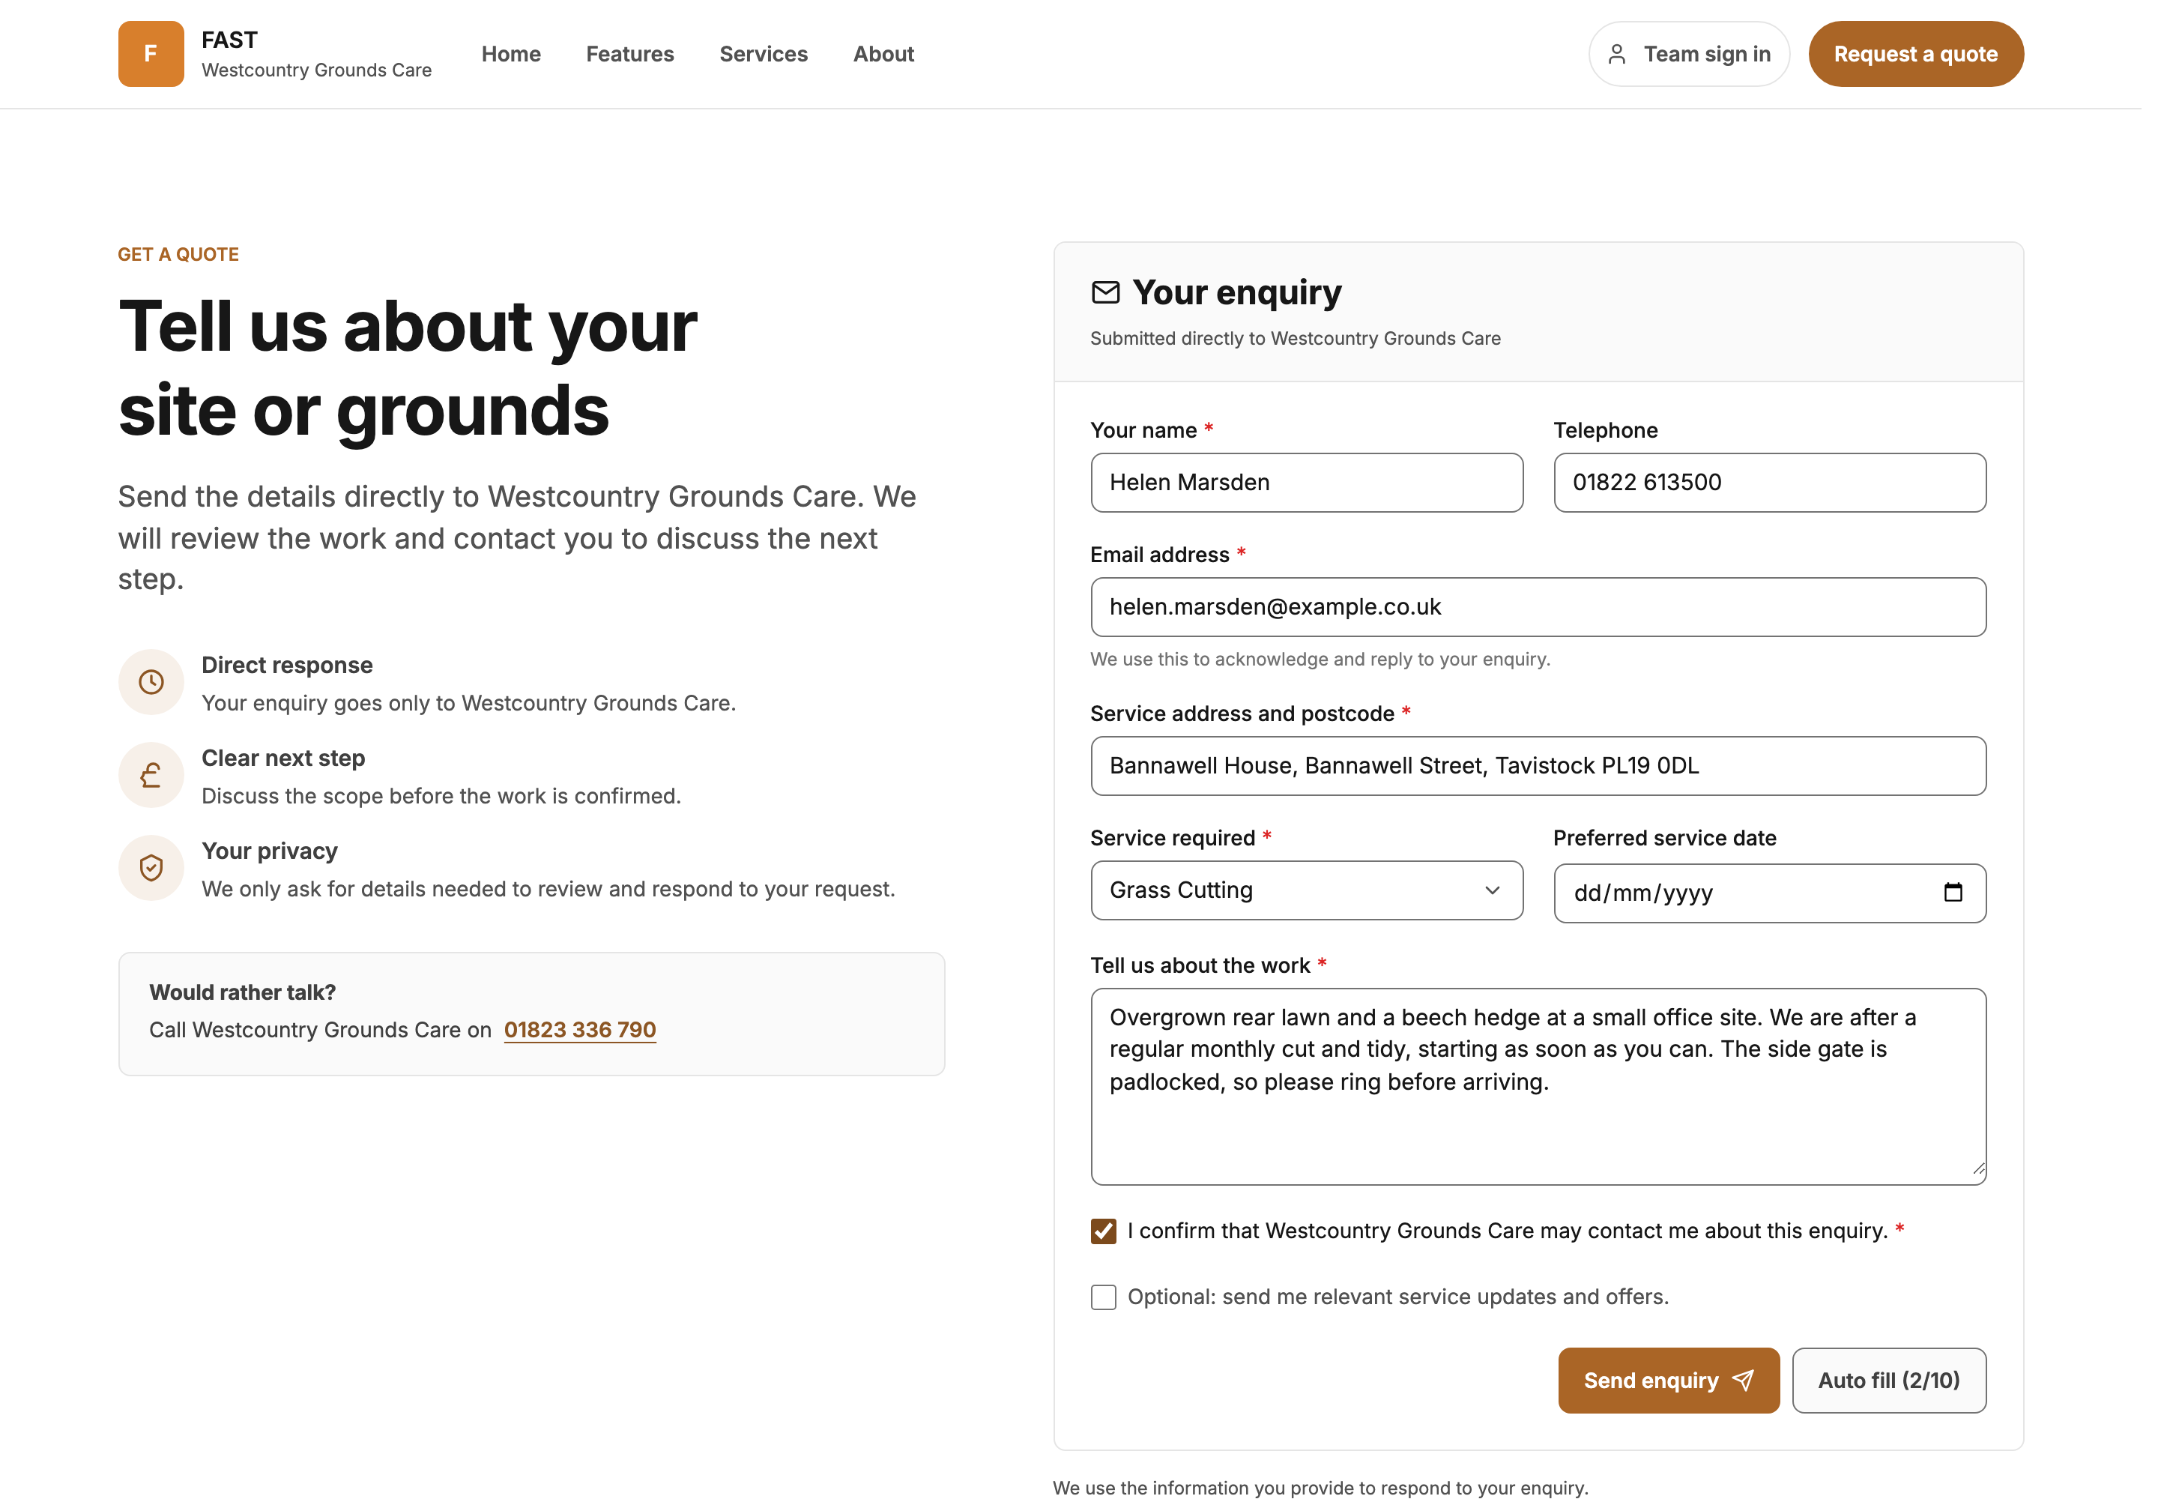The width and height of the screenshot is (2158, 1499).
Task: Open the Features nav item
Action: (x=630, y=55)
